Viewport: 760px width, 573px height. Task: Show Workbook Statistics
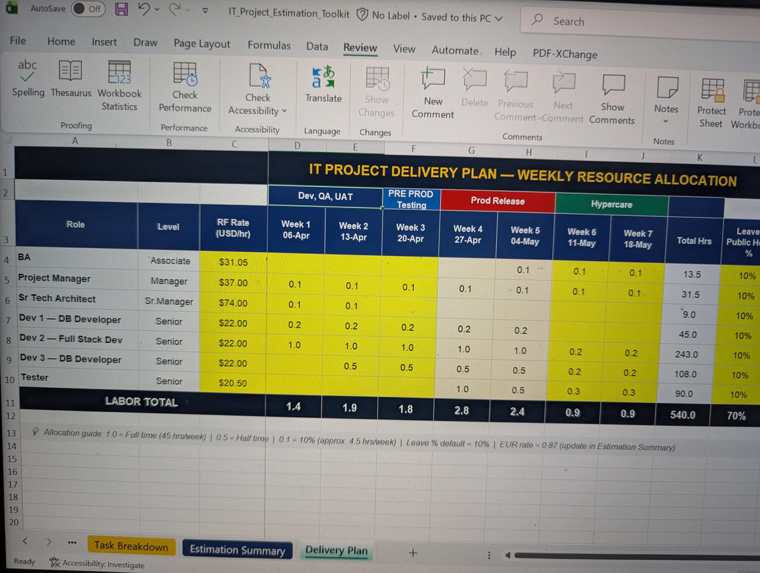coord(120,86)
